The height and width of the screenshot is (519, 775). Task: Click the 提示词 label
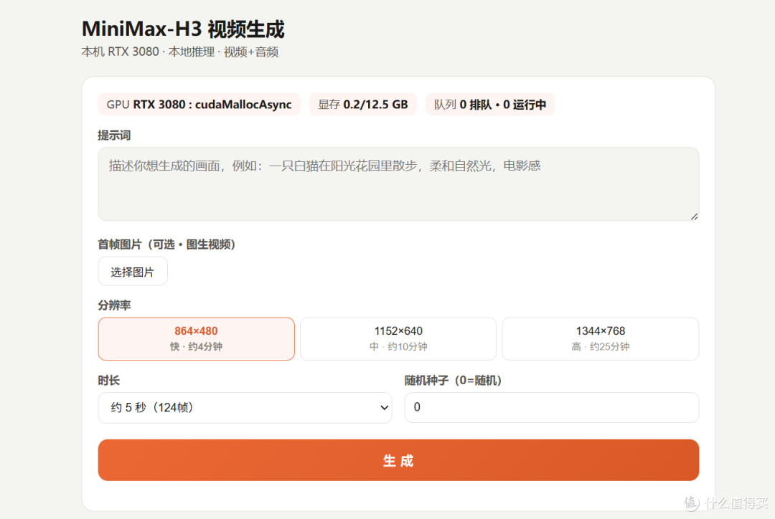click(x=114, y=135)
